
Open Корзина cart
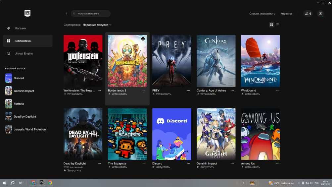click(286, 14)
